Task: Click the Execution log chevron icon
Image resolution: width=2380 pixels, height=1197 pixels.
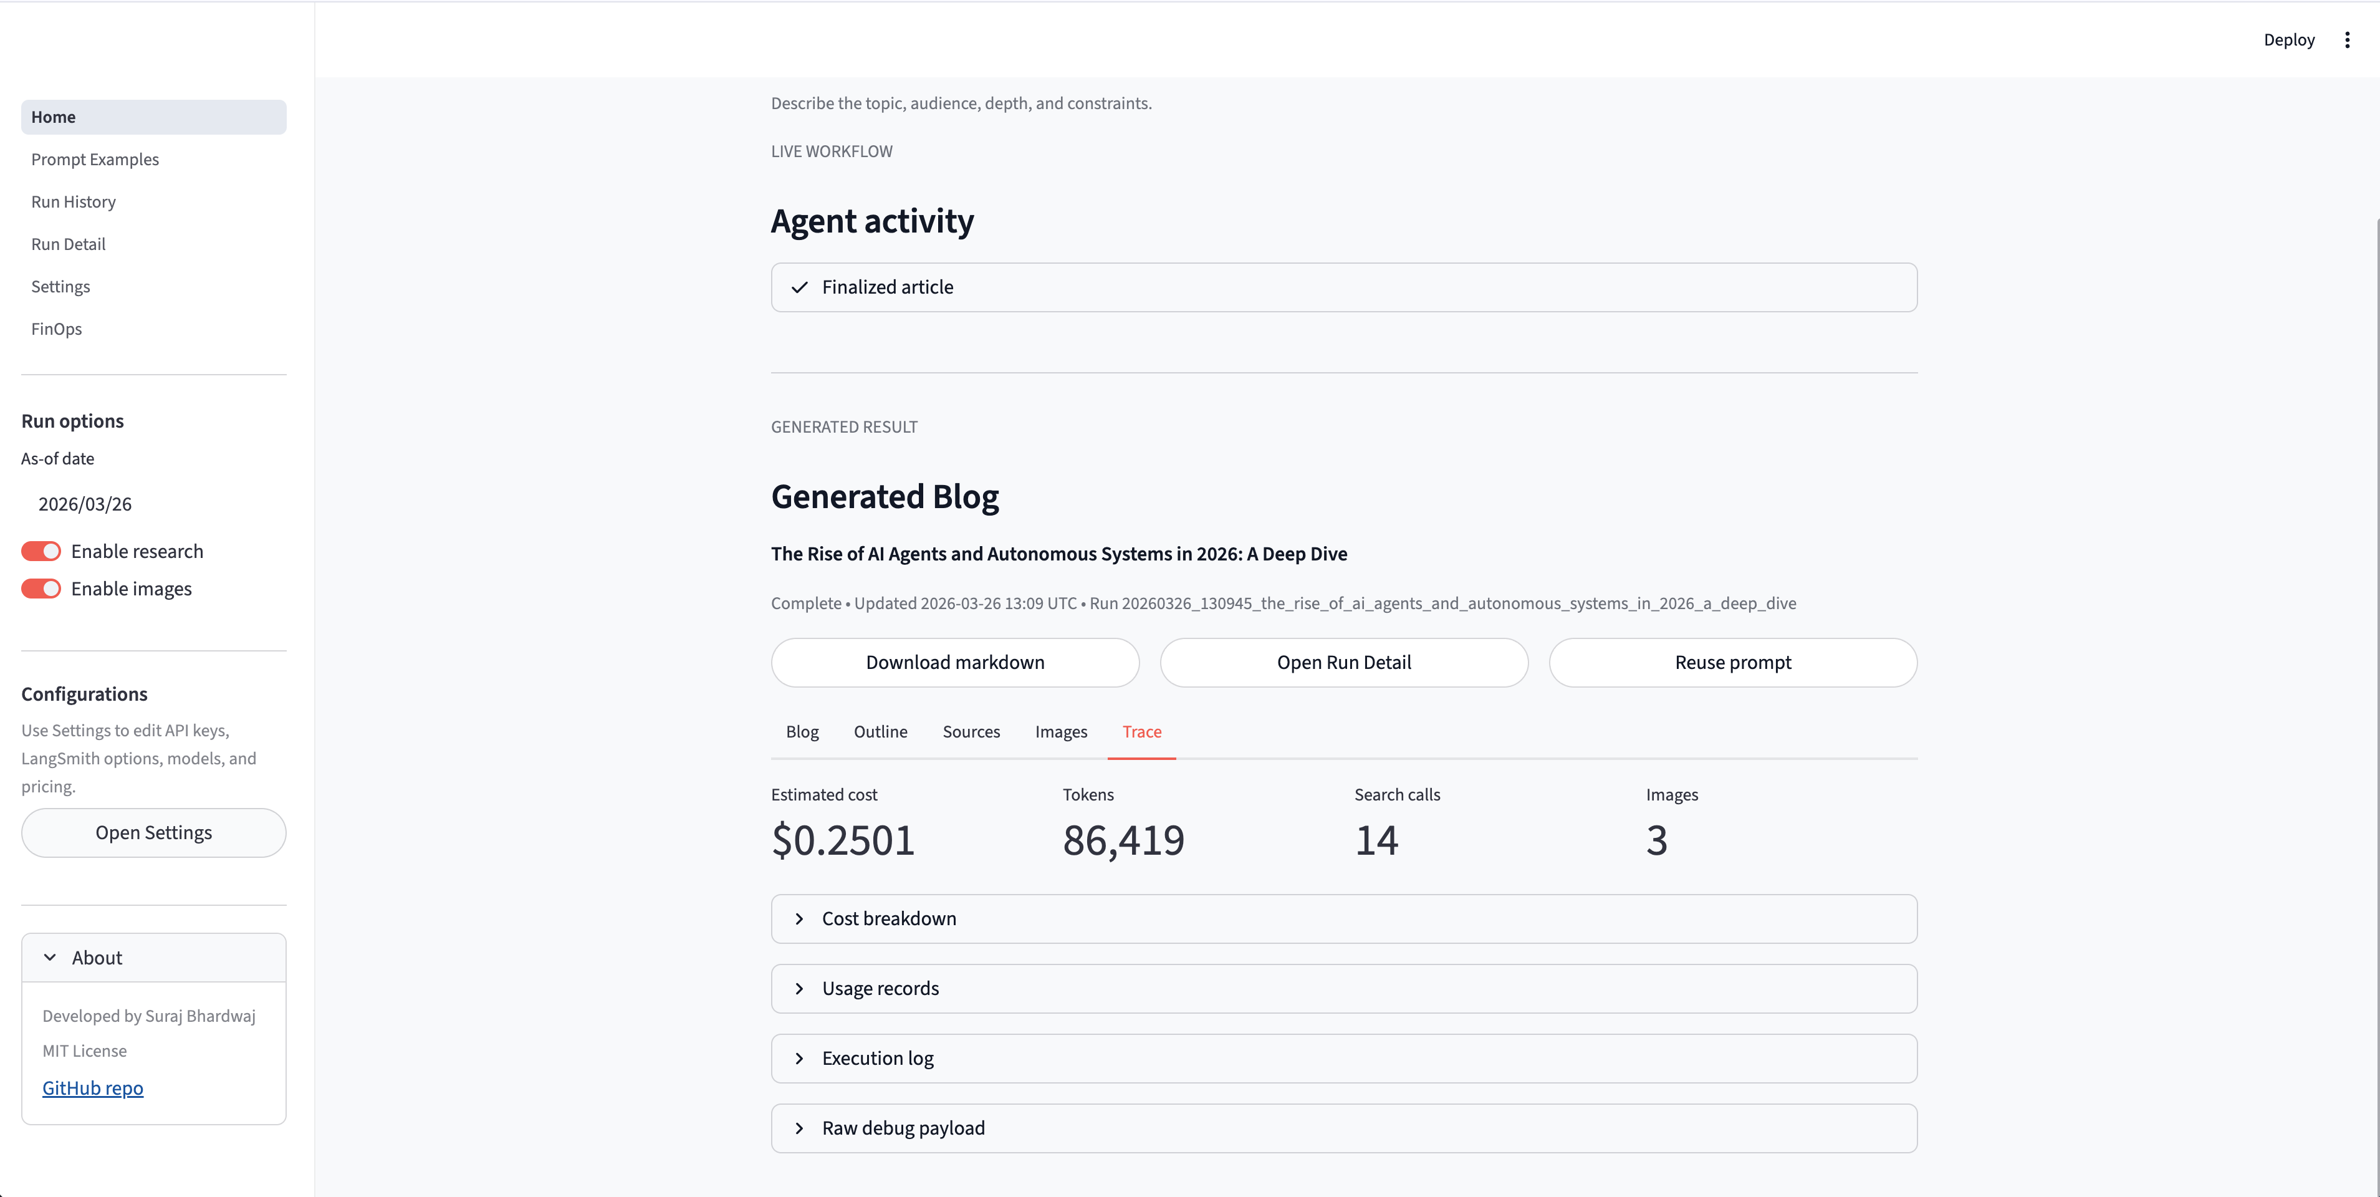Action: [799, 1059]
